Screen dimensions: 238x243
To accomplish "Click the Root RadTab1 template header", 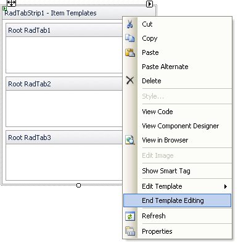I will (x=64, y=30).
